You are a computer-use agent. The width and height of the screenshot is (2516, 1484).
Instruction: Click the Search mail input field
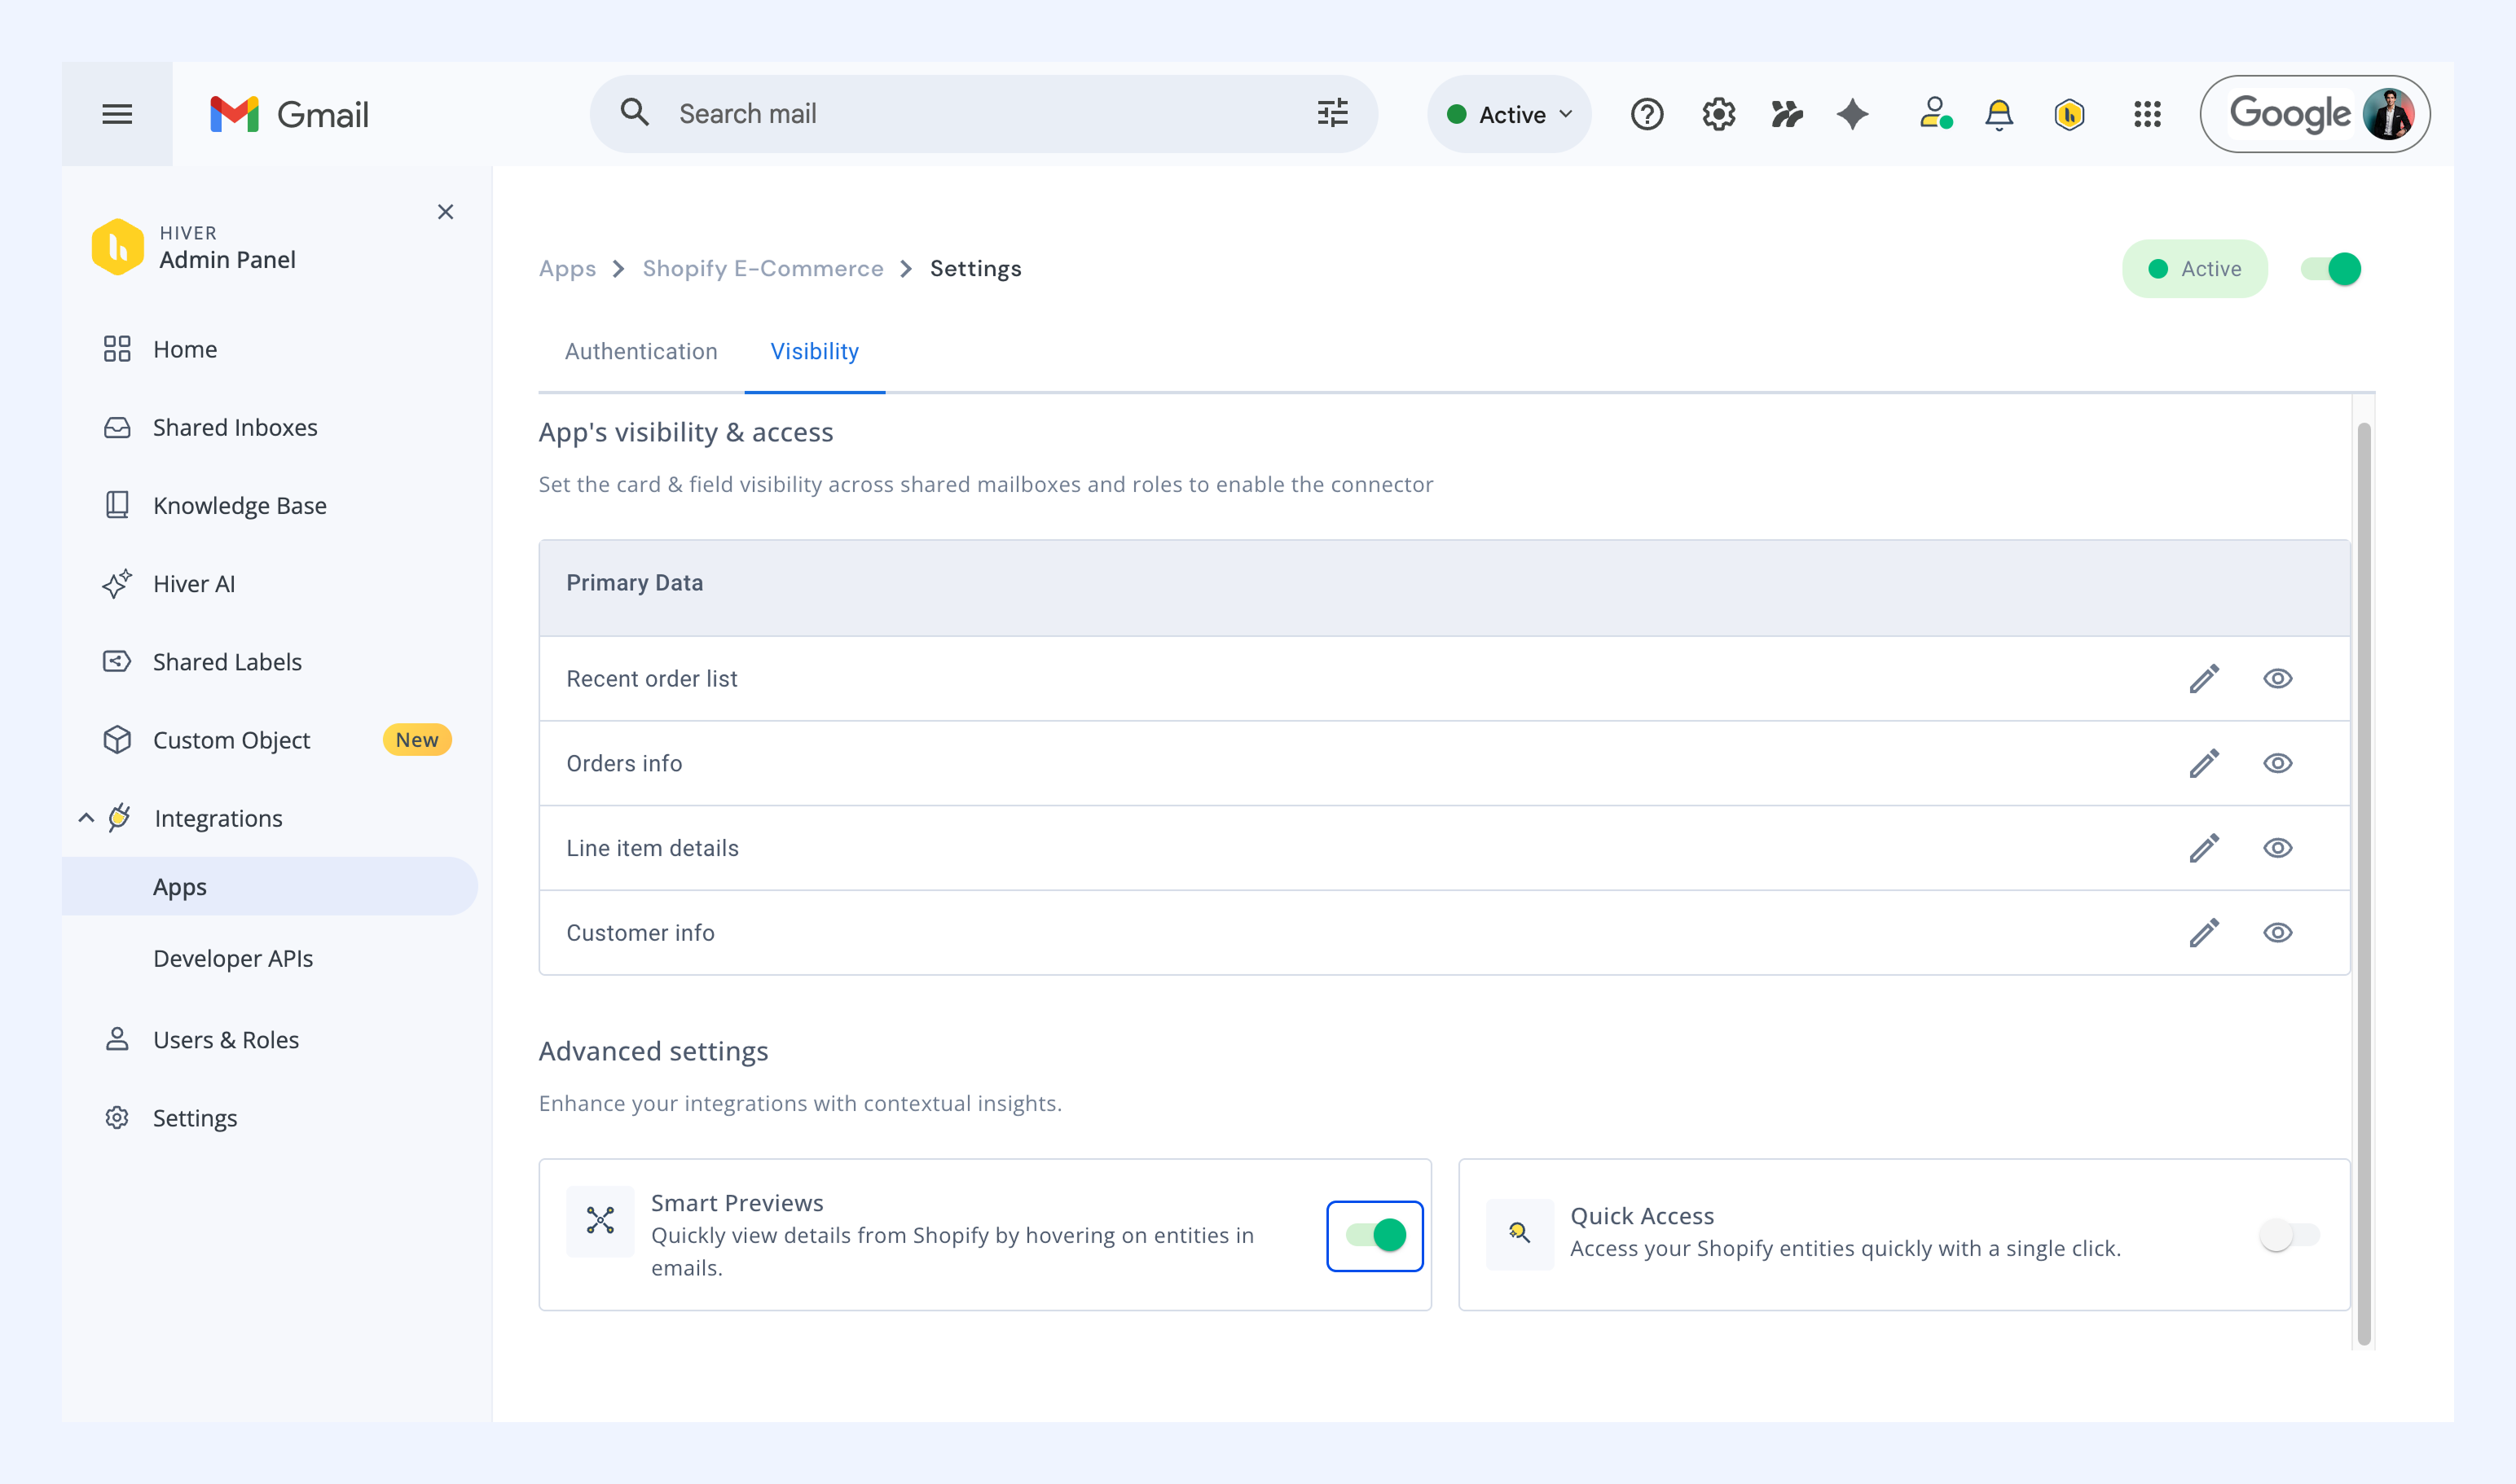[x=984, y=114]
